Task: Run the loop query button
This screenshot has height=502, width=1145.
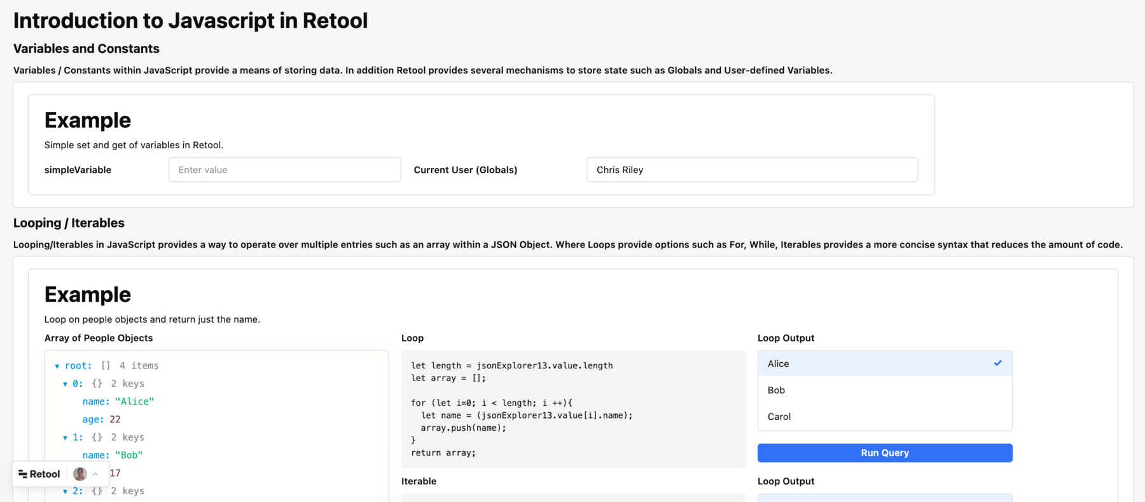Action: point(885,453)
